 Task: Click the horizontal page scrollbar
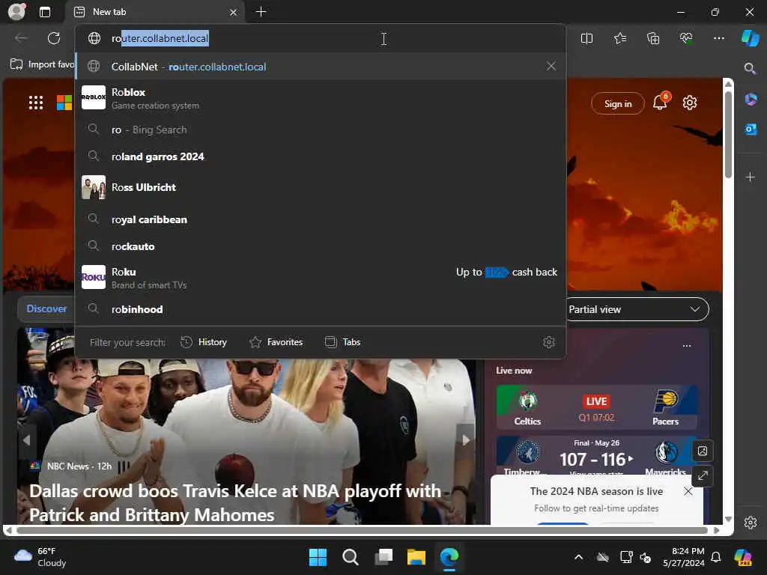[x=362, y=530]
